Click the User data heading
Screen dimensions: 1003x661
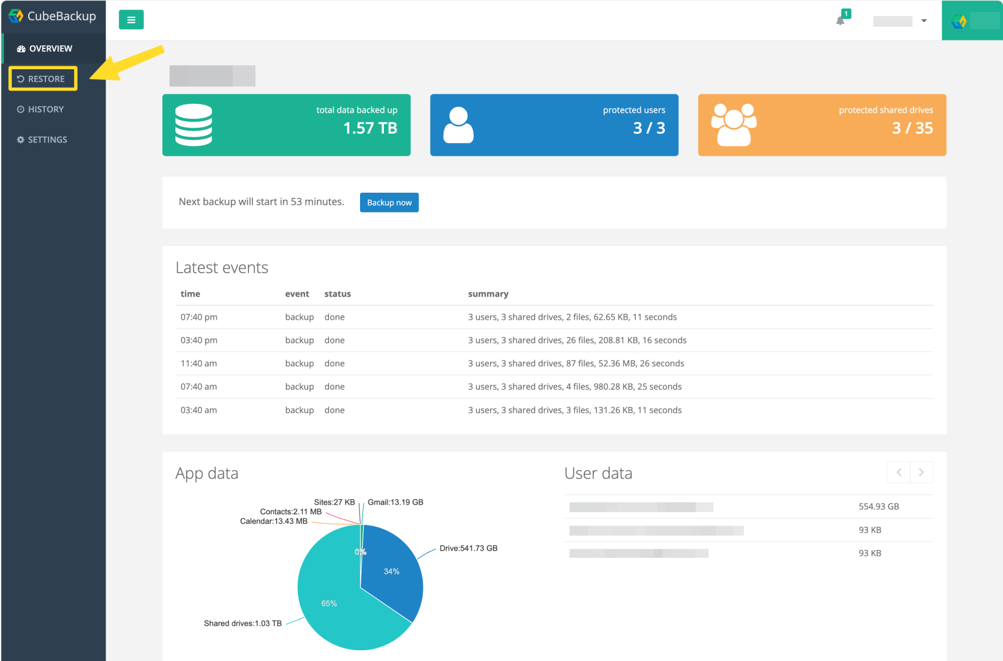[x=598, y=473]
